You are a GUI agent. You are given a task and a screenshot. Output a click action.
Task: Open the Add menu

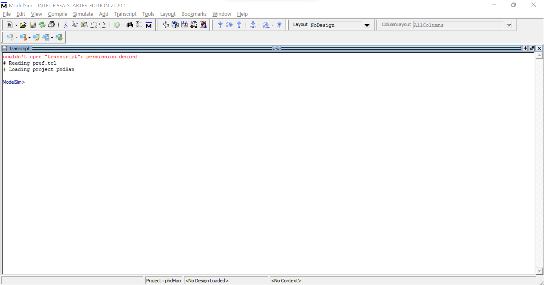pos(104,14)
